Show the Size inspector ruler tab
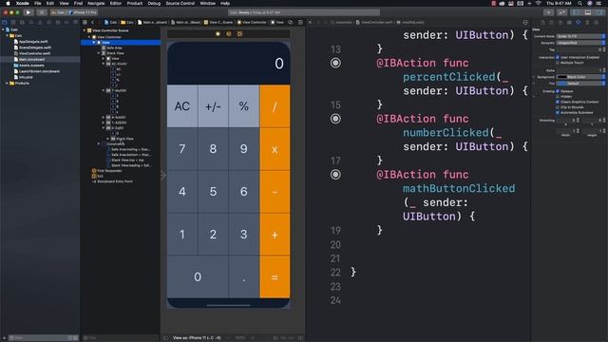Viewport: 608px width, 342px height. pos(587,23)
